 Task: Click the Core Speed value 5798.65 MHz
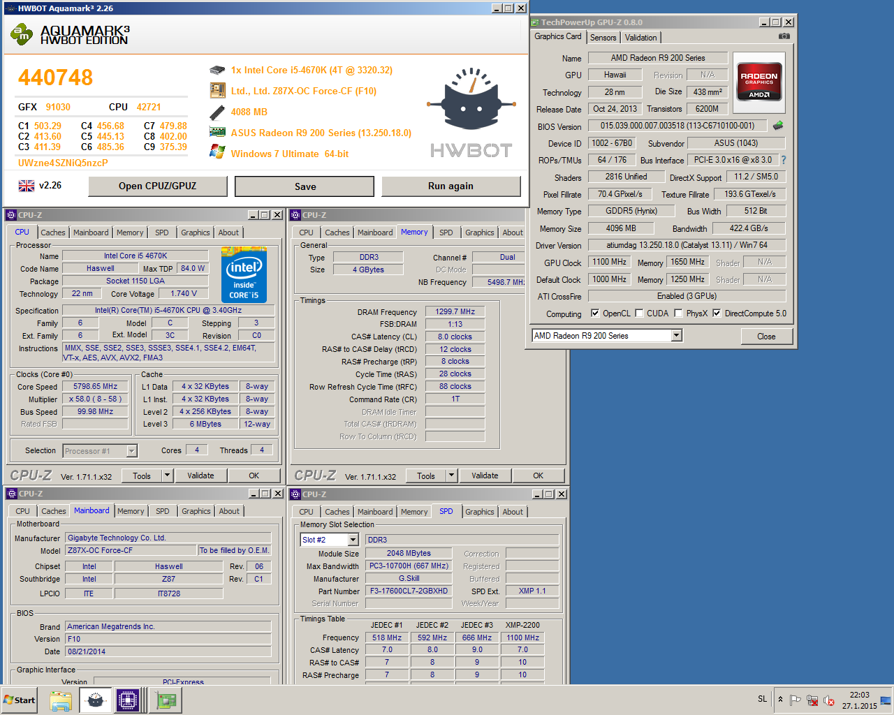pyautogui.click(x=96, y=386)
